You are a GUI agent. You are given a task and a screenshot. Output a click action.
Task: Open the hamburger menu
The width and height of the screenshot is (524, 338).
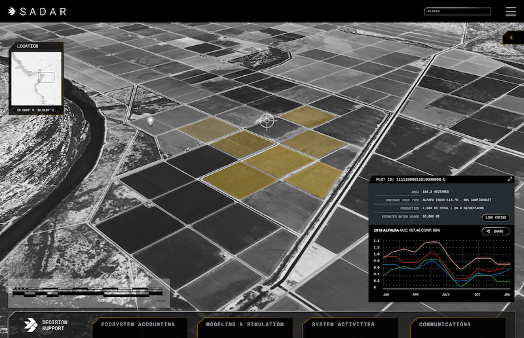pos(510,11)
